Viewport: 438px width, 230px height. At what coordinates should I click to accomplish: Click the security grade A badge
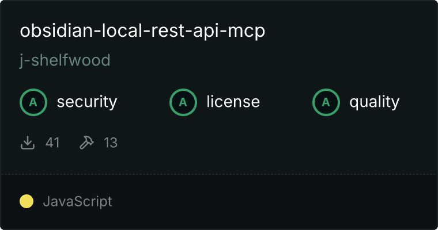point(33,102)
